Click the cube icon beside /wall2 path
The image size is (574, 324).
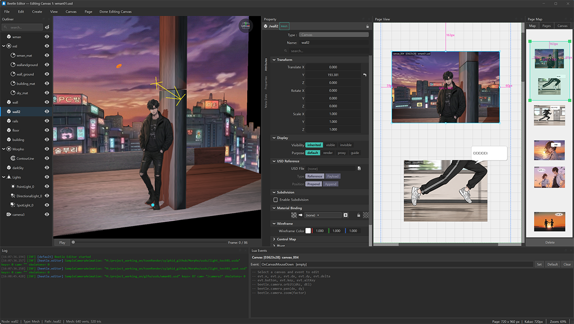coord(265,26)
